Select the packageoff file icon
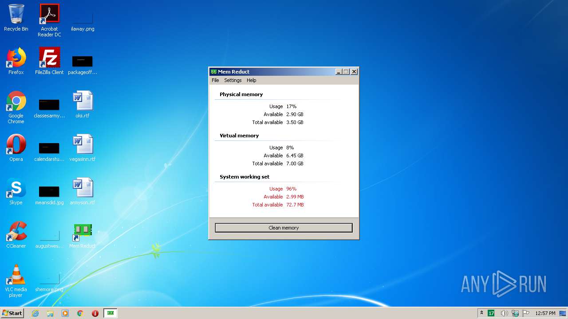 83,64
